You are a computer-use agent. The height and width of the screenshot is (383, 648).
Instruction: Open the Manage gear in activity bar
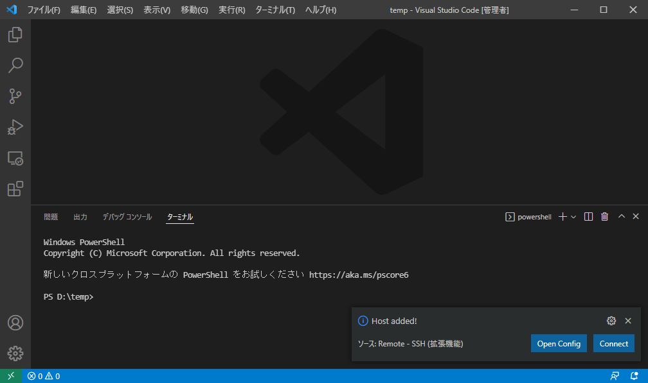click(15, 353)
